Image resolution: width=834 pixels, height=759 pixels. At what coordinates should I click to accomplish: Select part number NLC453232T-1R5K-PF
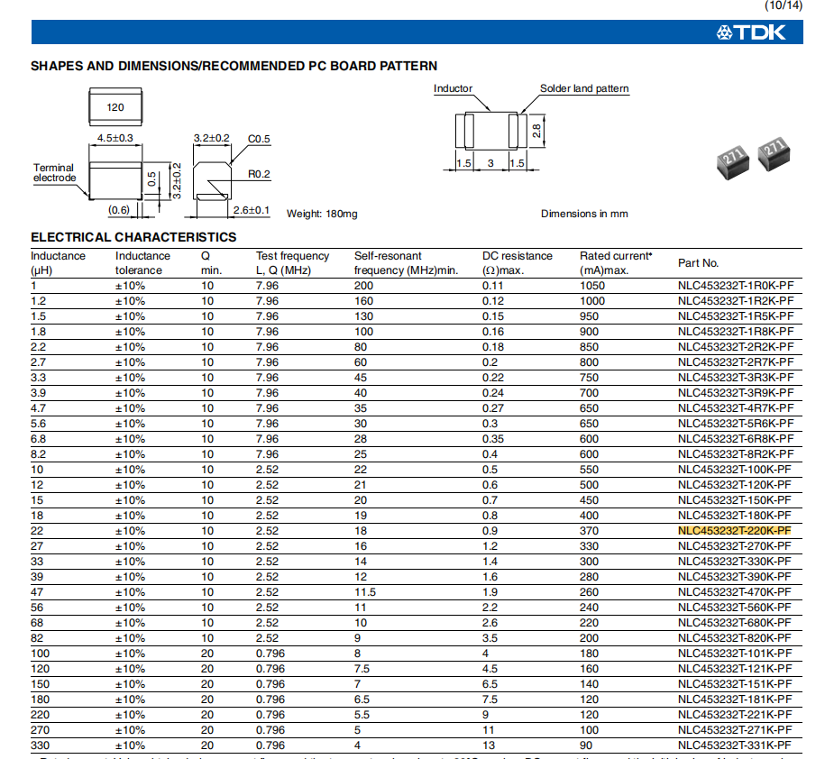coord(736,316)
